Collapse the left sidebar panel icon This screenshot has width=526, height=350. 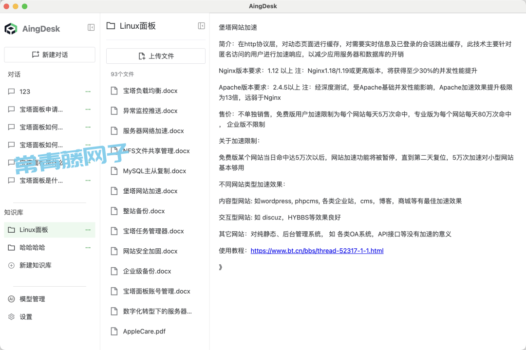pyautogui.click(x=91, y=27)
